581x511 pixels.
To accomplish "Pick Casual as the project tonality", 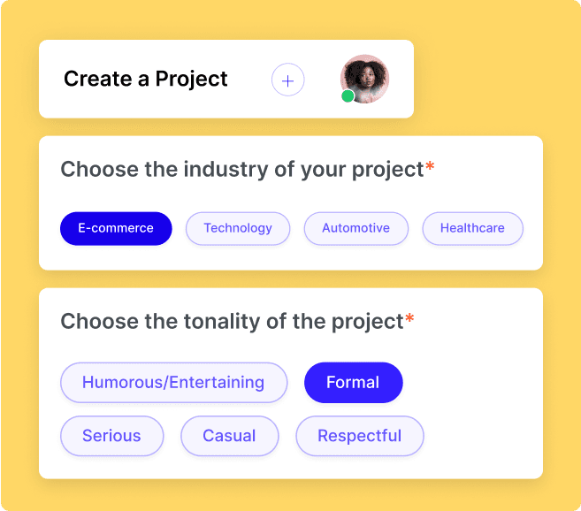I will click(x=230, y=436).
